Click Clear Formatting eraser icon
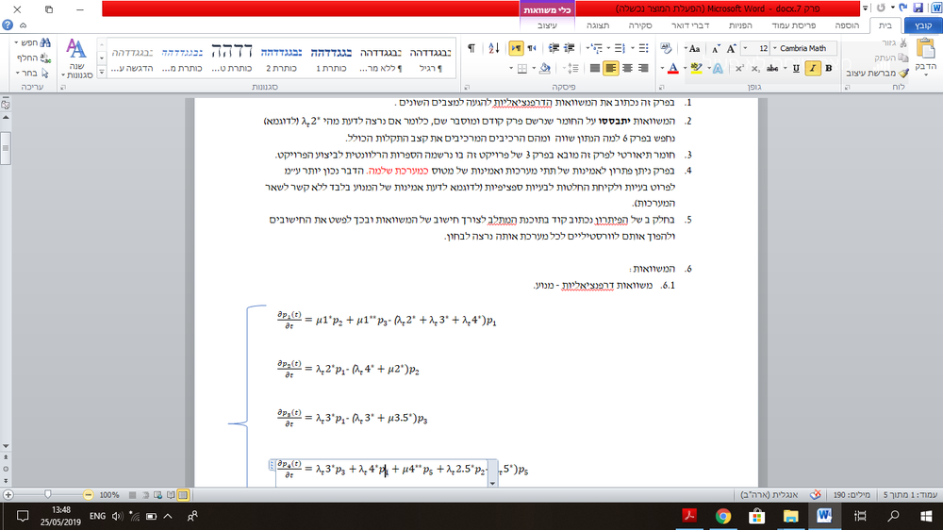The width and height of the screenshot is (943, 530). (x=666, y=48)
